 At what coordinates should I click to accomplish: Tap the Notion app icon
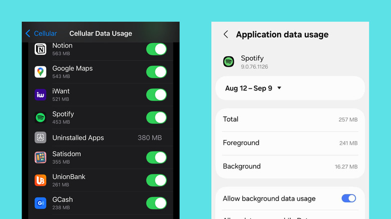tap(41, 49)
